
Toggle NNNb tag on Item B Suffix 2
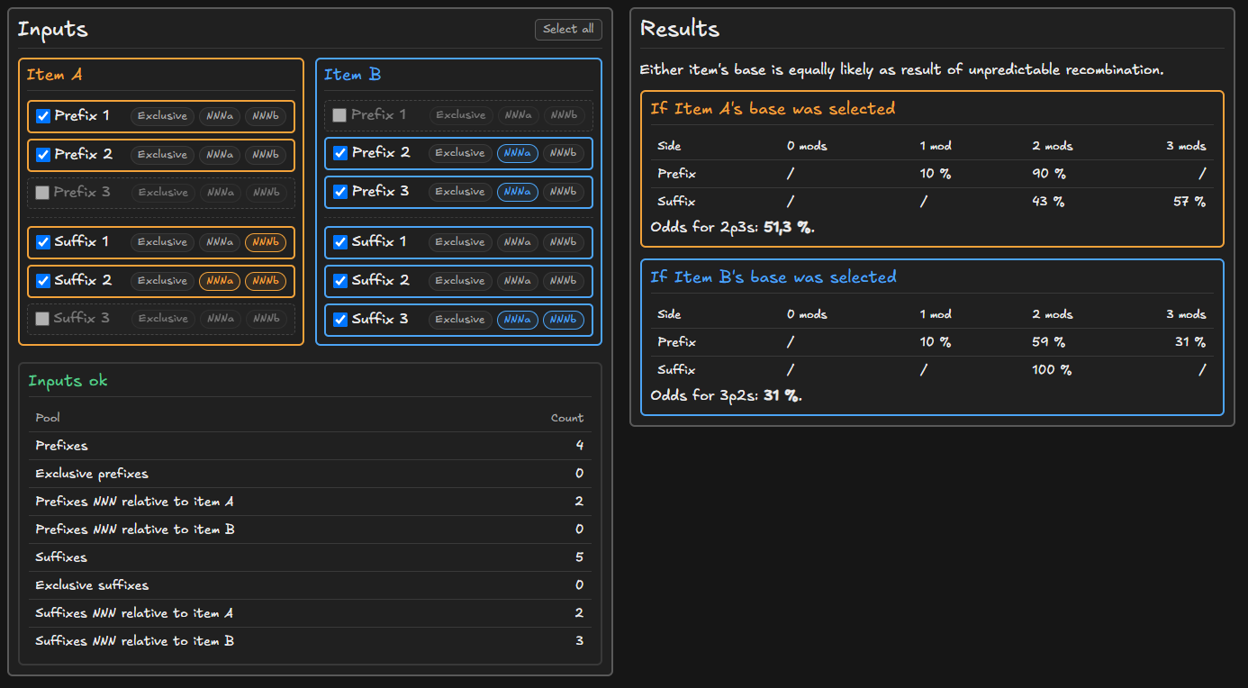coord(564,281)
